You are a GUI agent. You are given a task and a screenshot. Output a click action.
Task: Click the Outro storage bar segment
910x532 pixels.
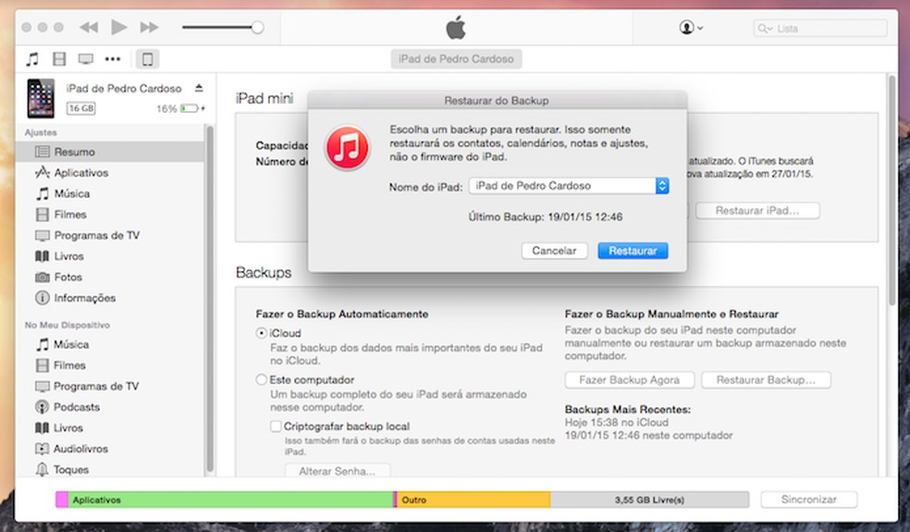coord(473,500)
